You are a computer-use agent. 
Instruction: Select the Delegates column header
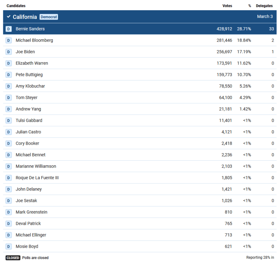tap(264, 6)
